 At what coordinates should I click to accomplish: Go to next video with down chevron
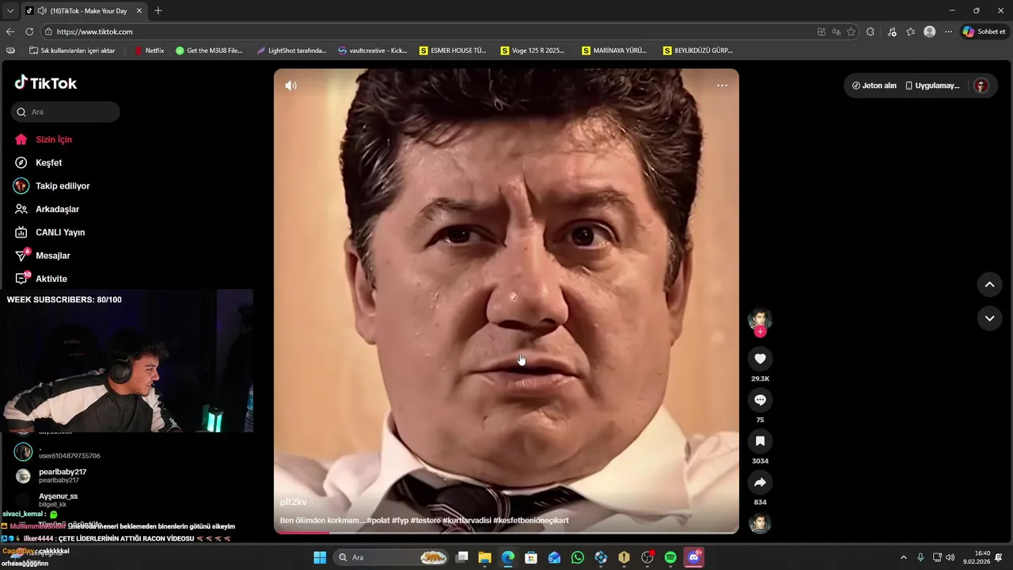pyautogui.click(x=989, y=318)
